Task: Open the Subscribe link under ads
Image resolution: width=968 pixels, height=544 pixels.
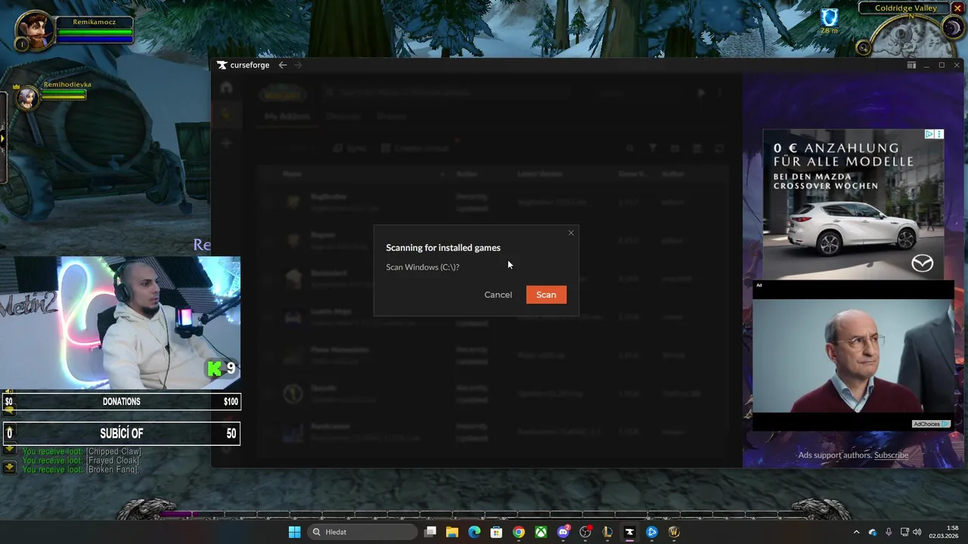Action: (x=891, y=455)
